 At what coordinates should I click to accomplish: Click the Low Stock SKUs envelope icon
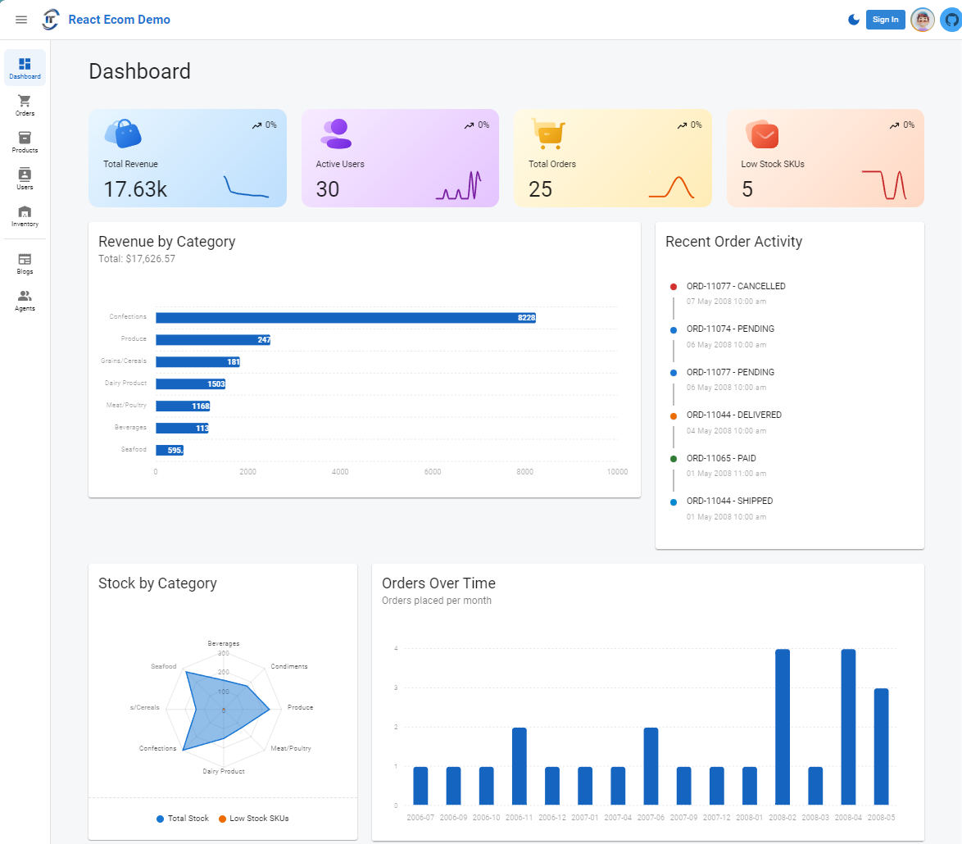point(762,134)
